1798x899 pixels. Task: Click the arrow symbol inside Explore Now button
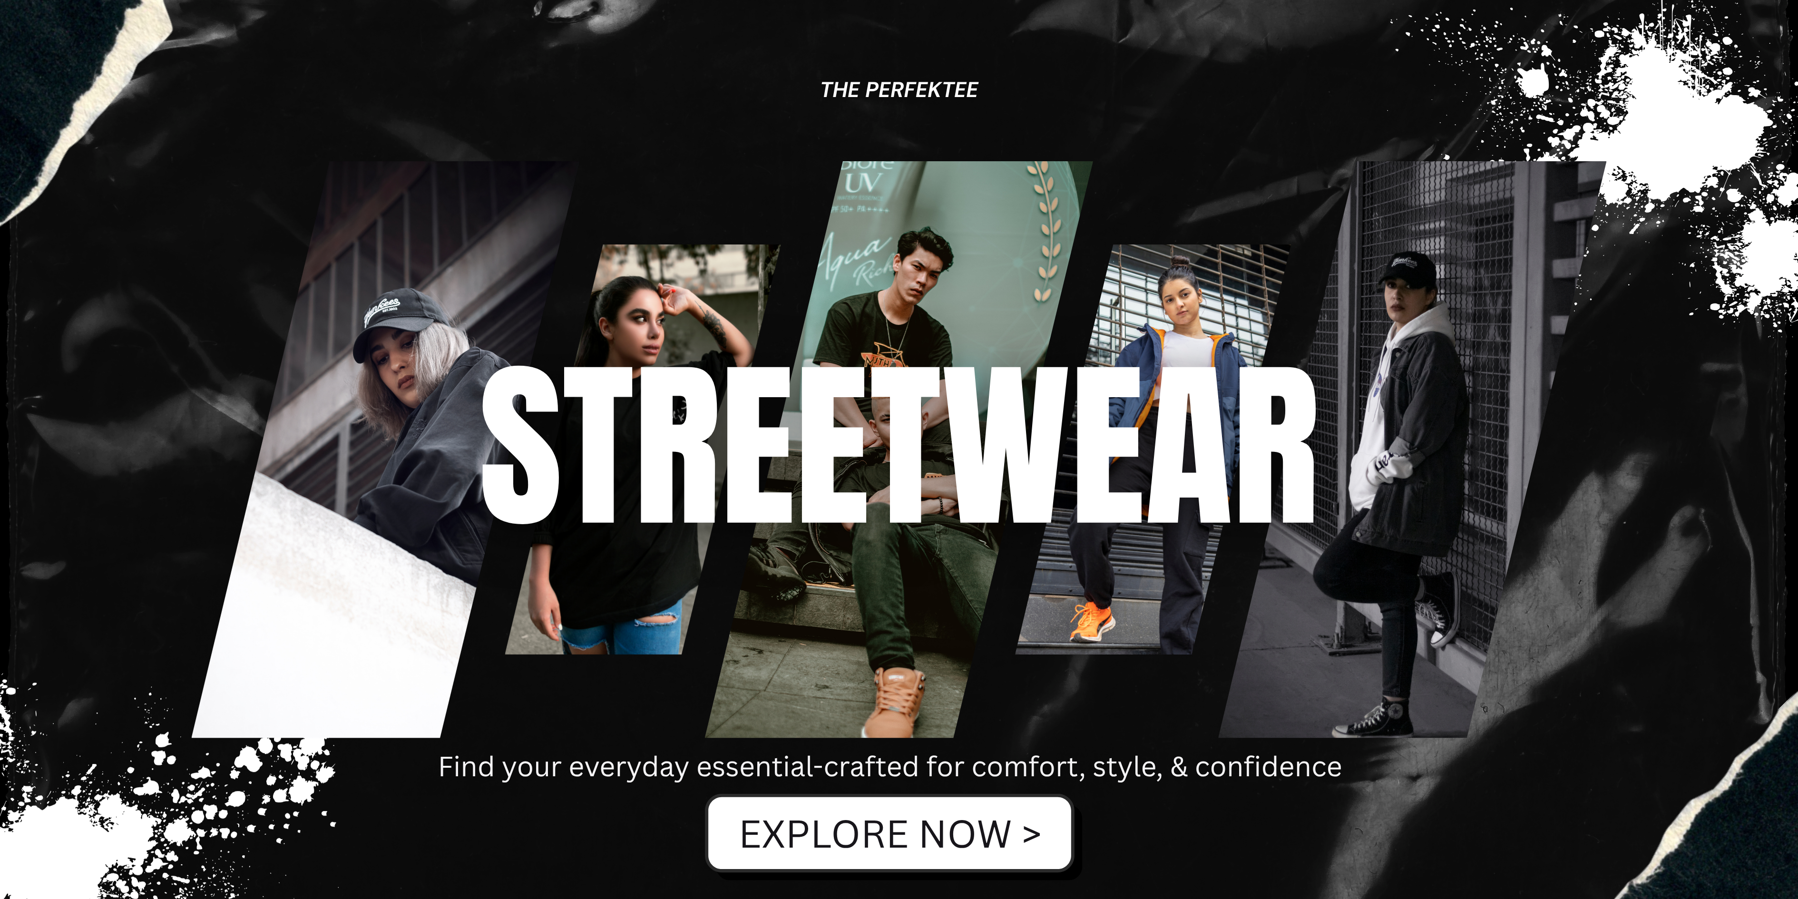(x=1032, y=834)
